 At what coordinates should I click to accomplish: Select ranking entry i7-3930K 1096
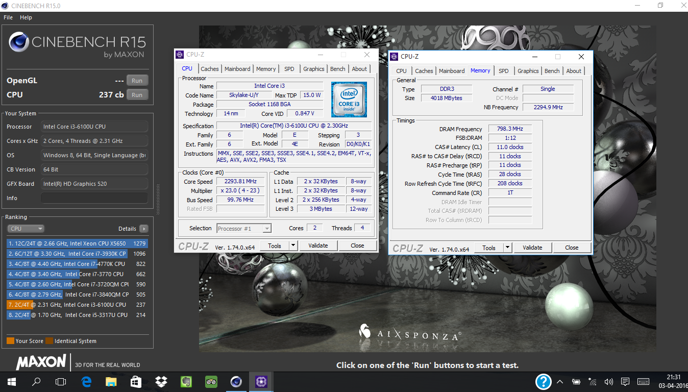(x=77, y=254)
